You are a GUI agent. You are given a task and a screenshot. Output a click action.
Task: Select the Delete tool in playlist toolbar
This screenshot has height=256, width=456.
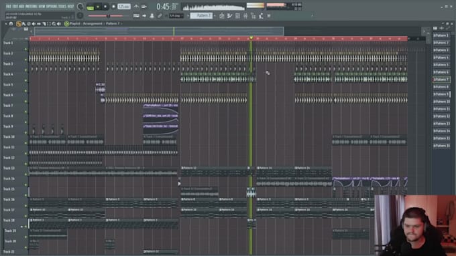pos(29,24)
